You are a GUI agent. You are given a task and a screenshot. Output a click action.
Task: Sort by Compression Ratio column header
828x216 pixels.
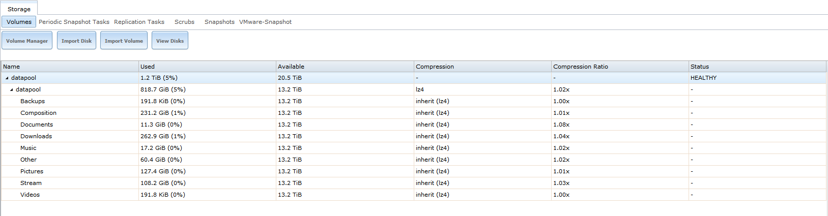(620, 67)
